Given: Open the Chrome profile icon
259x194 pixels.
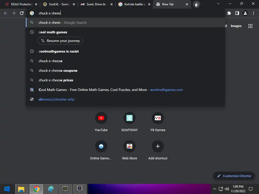Looking at the screenshot, I should tap(245, 13).
